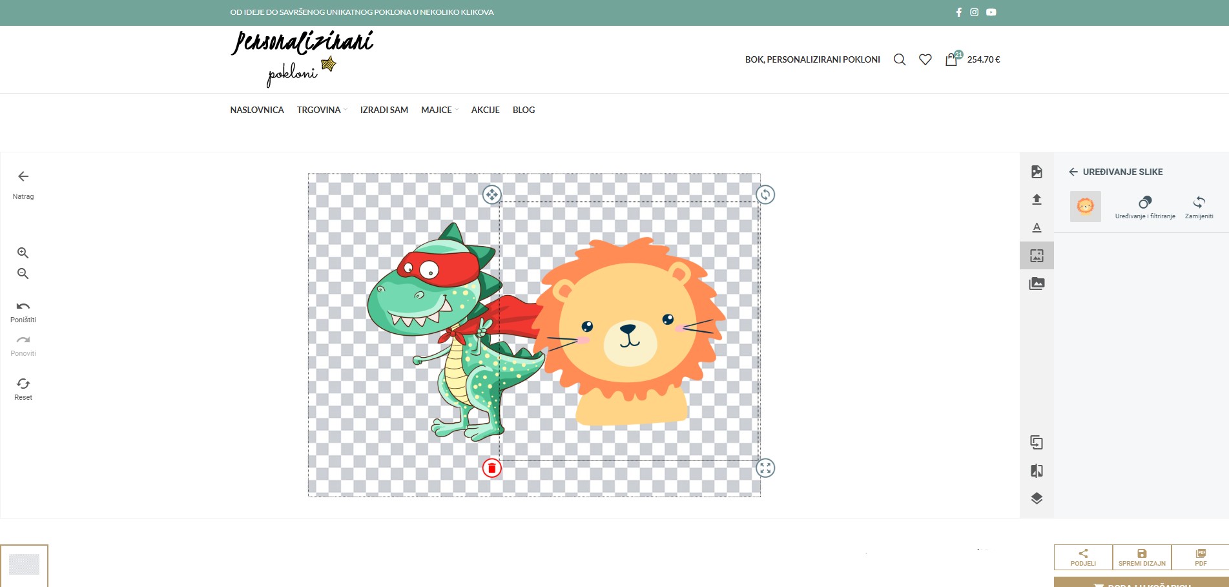Open Uređivanje i filtriranje options
The height and width of the screenshot is (587, 1229).
tap(1145, 207)
